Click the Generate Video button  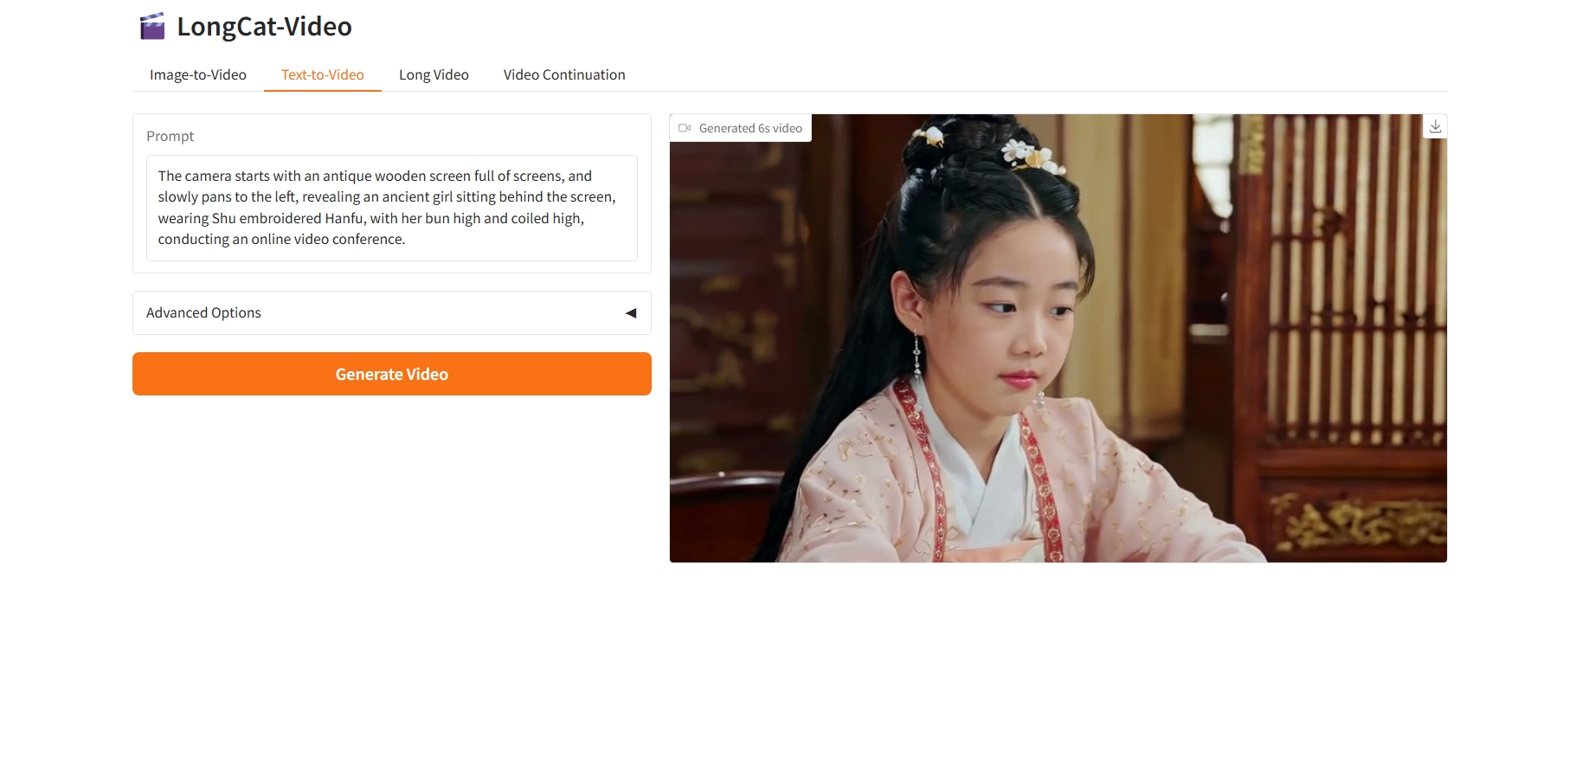[x=392, y=374]
